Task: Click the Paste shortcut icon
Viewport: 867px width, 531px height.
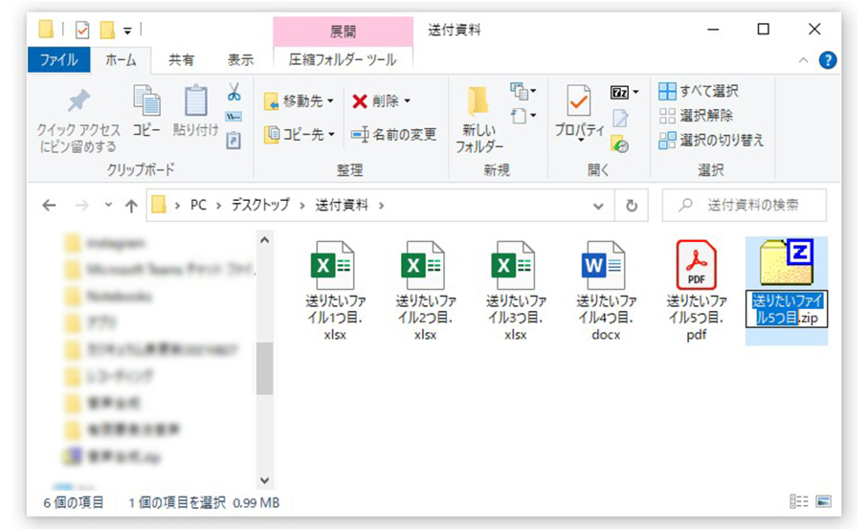Action: pyautogui.click(x=233, y=141)
